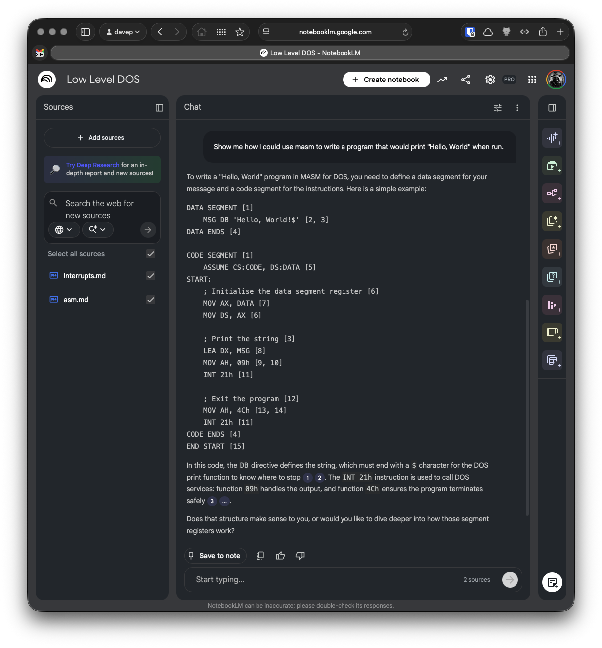
Task: Open chat settings via the sliders icon
Action: point(497,107)
